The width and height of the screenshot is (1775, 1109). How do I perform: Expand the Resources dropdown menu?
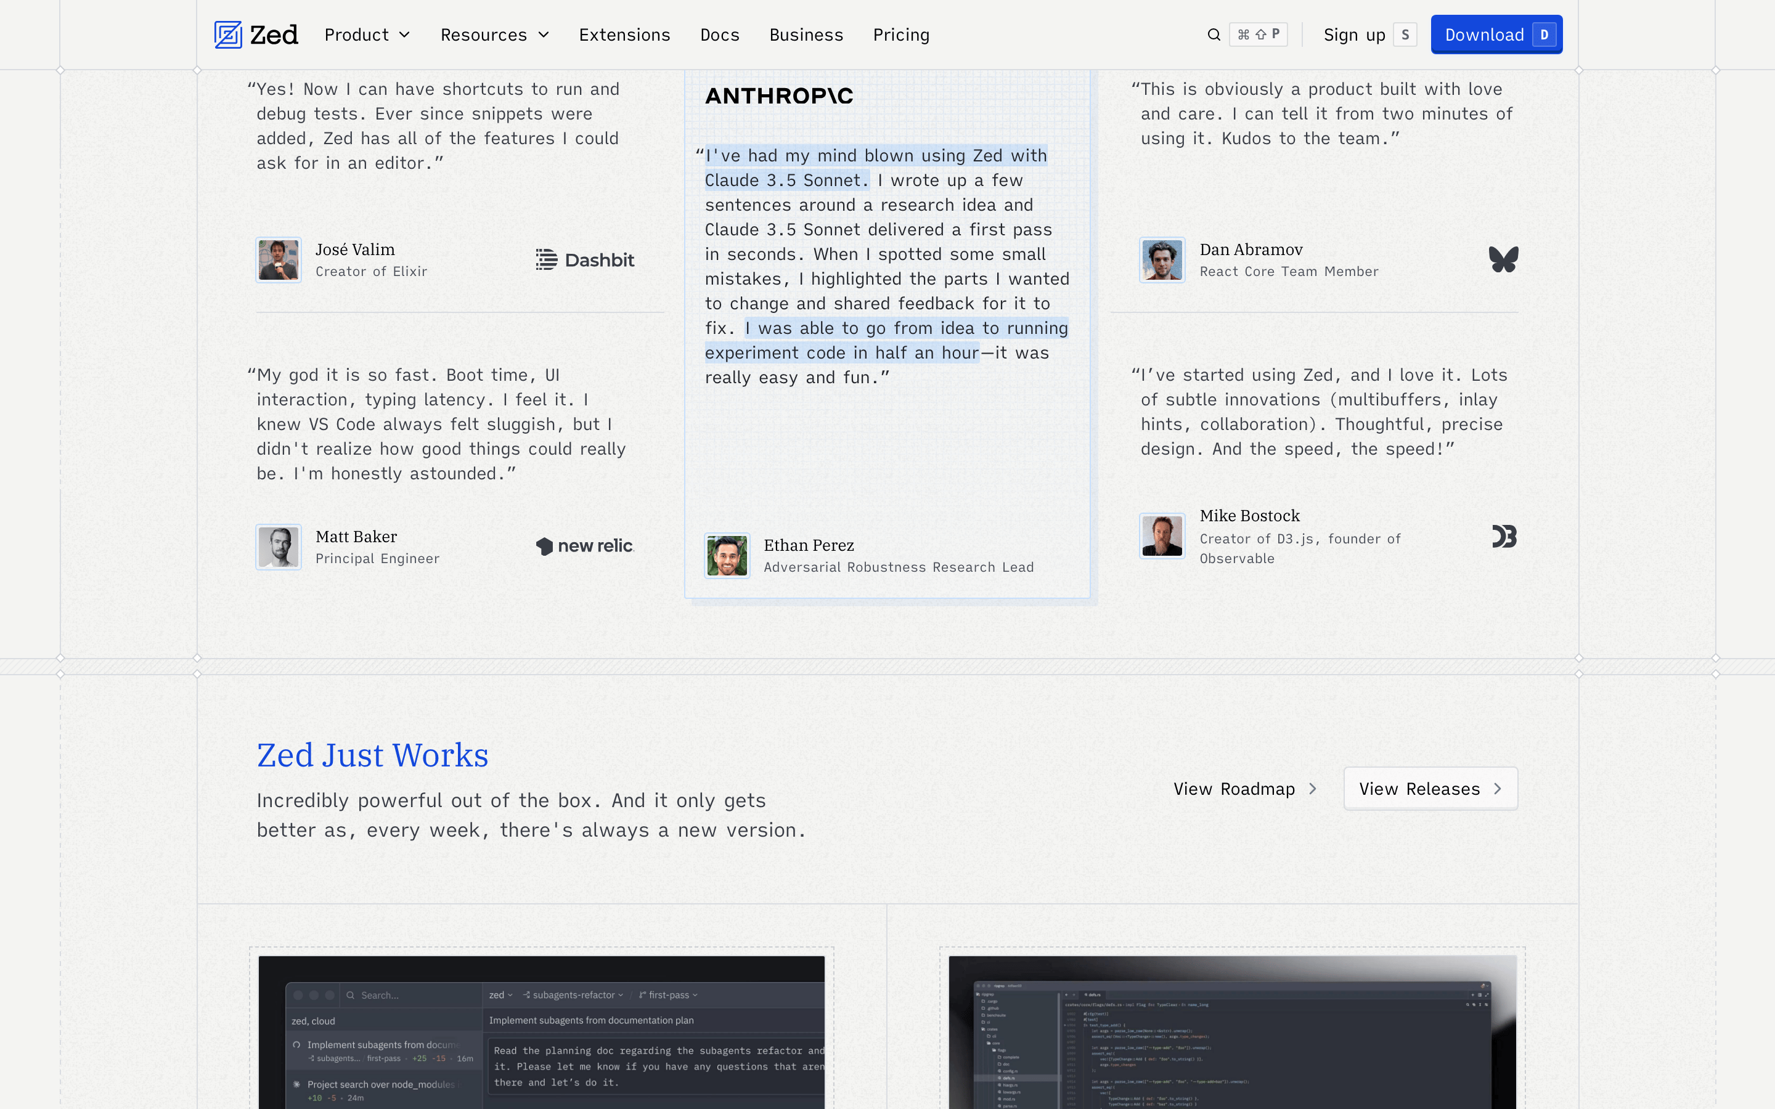[494, 35]
